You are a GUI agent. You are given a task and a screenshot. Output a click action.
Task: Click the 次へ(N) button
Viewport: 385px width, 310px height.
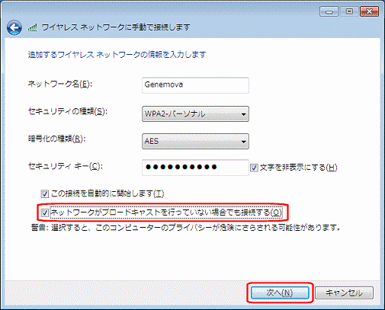coord(280,293)
